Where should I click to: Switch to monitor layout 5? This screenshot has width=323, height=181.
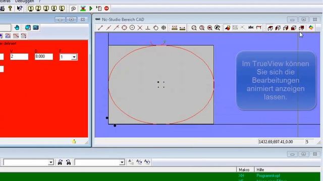pyautogui.click(x=62, y=9)
